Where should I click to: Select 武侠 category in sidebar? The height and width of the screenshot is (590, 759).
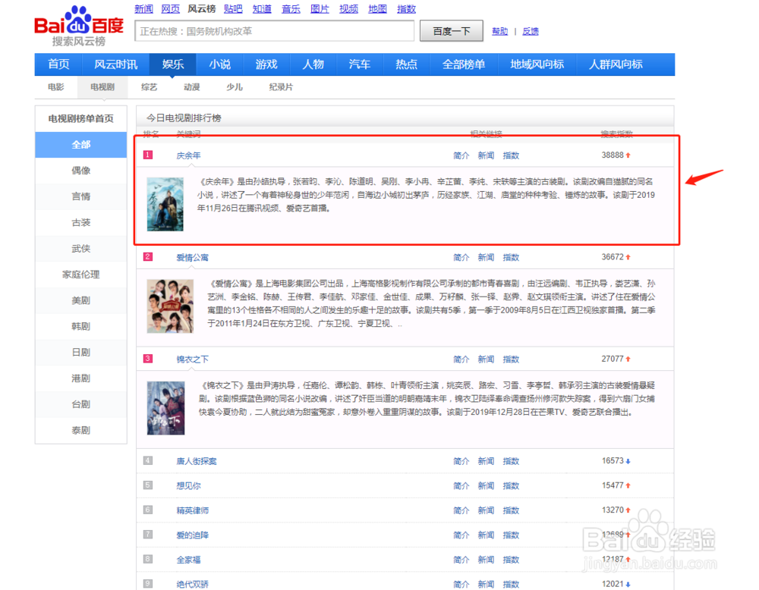pyautogui.click(x=81, y=249)
